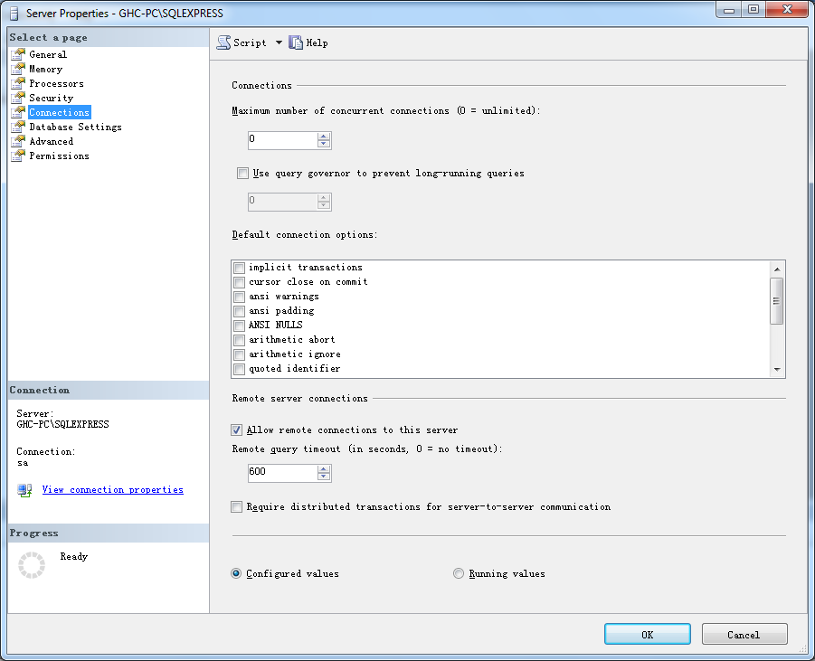815x661 pixels.
Task: Enable ansi padding option
Action: point(239,311)
